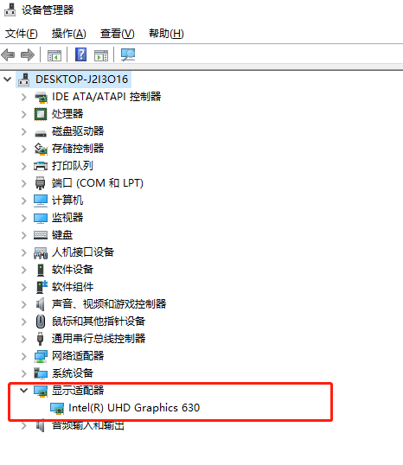The image size is (403, 465).
Task: Expand the 计算机 node
Action: [23, 201]
